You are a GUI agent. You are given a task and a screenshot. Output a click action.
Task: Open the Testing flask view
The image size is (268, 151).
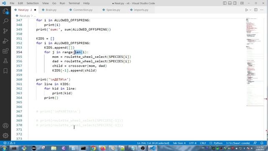click(5, 61)
